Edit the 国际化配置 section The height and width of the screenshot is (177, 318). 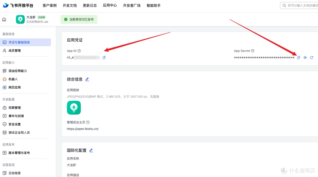91,150
